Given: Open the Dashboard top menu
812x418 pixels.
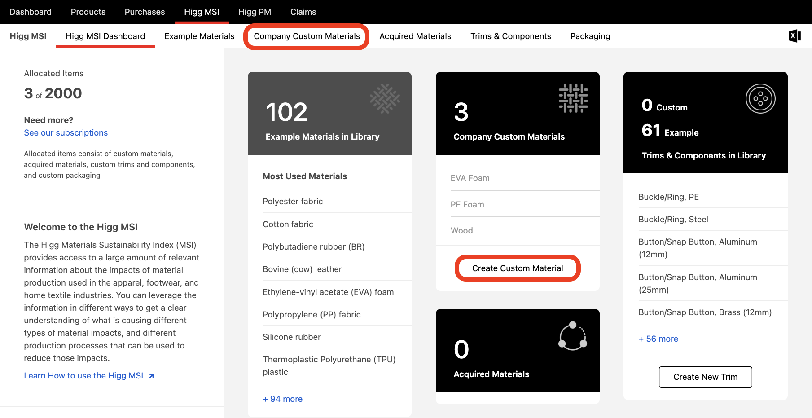Looking at the screenshot, I should (31, 12).
